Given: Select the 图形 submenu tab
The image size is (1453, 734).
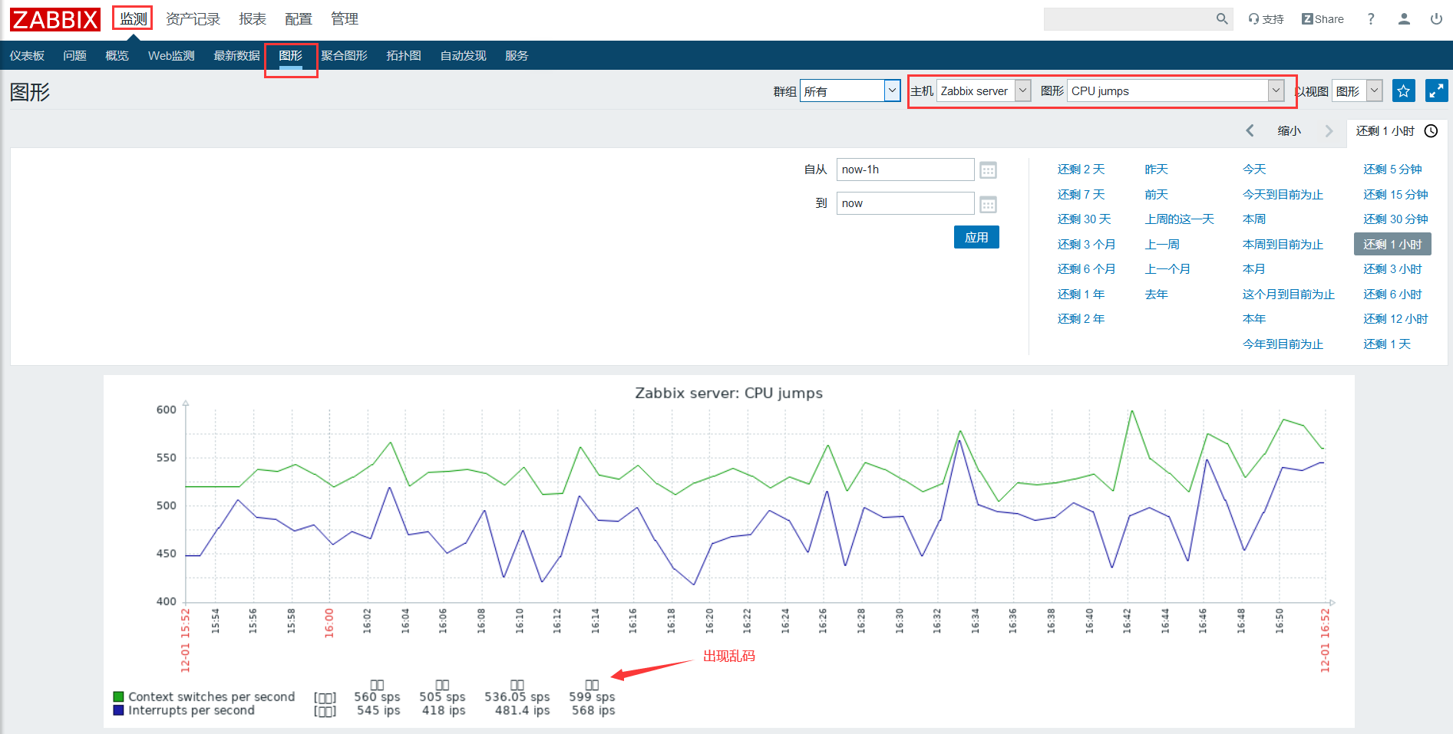Looking at the screenshot, I should click(290, 55).
